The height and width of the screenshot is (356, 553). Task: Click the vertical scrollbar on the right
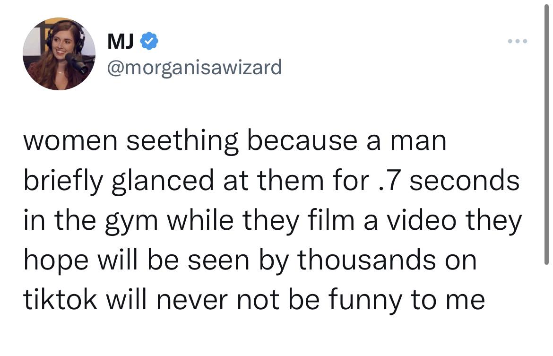point(547,137)
